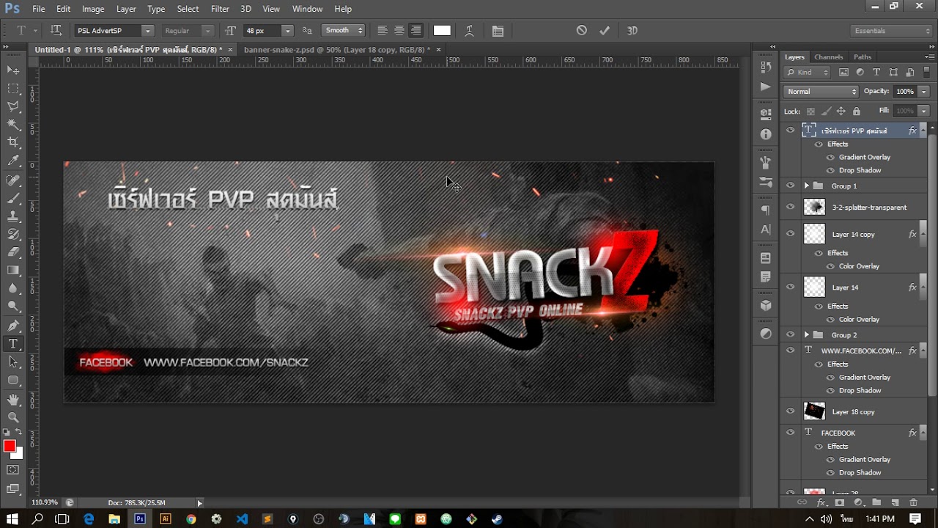Switch to the Paths tab
Image resolution: width=938 pixels, height=528 pixels.
863,57
